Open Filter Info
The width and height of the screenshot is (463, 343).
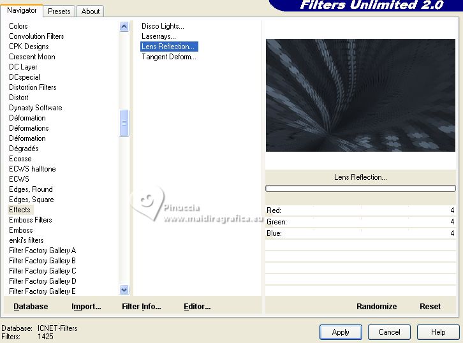tap(142, 307)
